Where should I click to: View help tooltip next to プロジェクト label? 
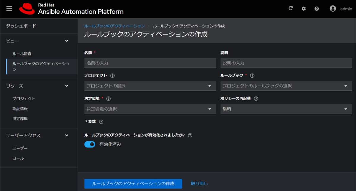[x=112, y=75]
